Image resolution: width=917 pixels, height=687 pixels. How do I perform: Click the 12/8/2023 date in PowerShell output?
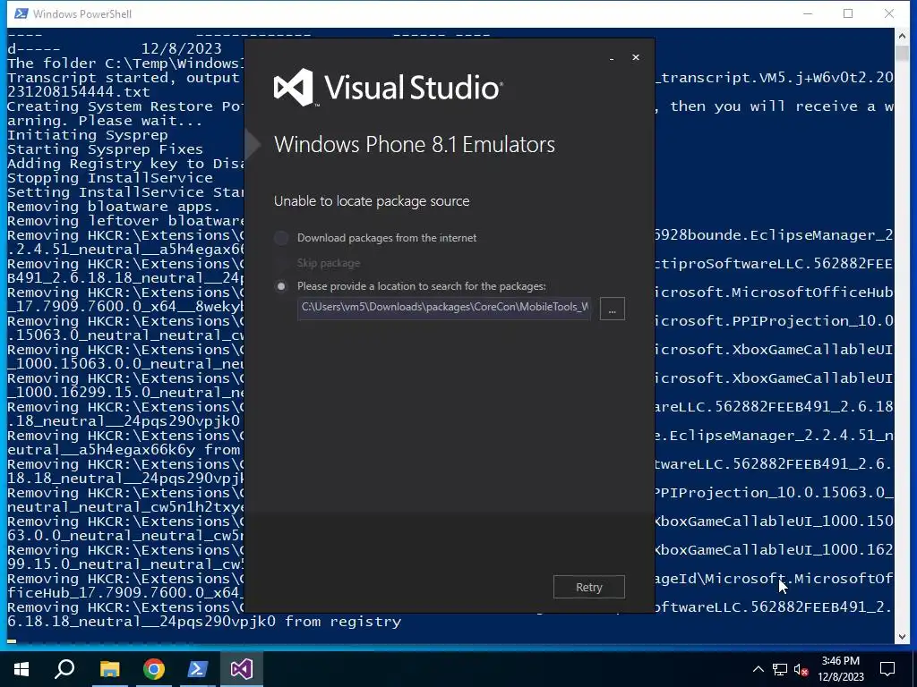tap(182, 49)
